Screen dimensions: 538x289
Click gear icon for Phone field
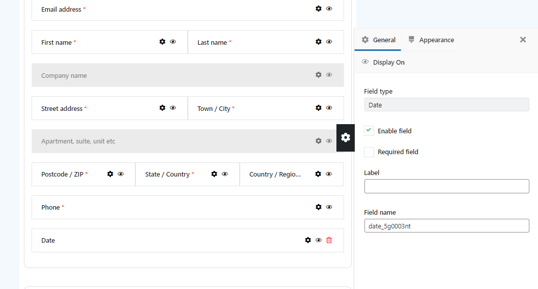tap(319, 207)
